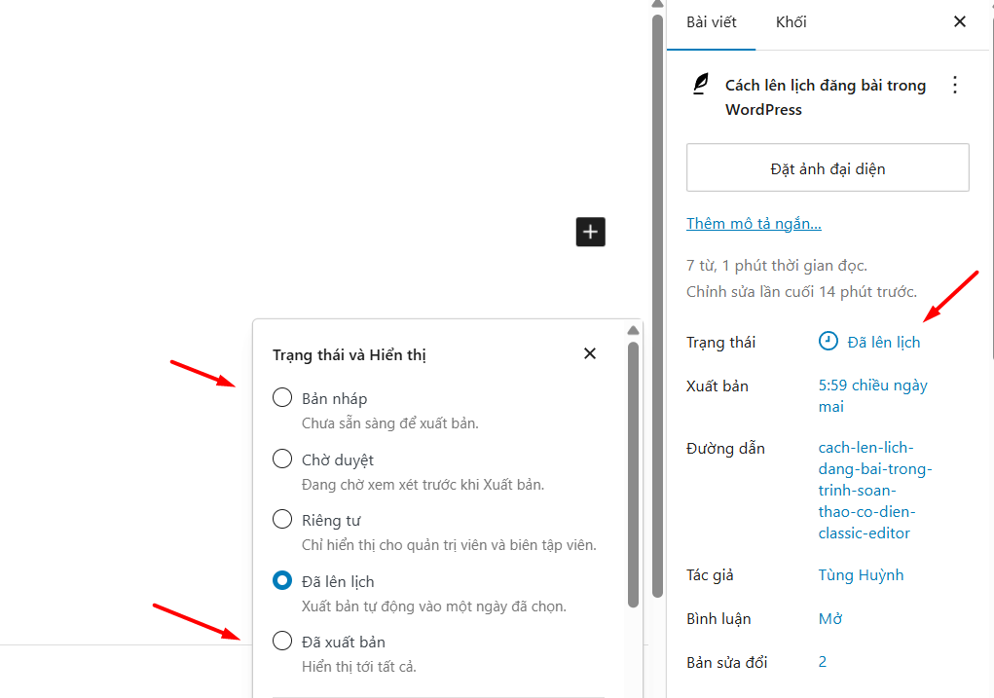Screen dimensions: 994x698
Task: Change the author Tùng Huỳnh
Action: (861, 575)
